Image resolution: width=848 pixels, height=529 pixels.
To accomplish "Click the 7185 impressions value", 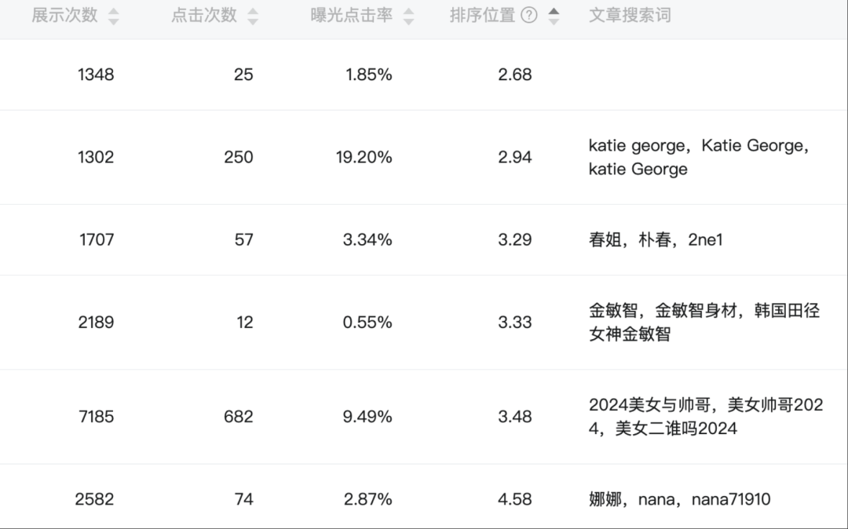I will [x=96, y=416].
